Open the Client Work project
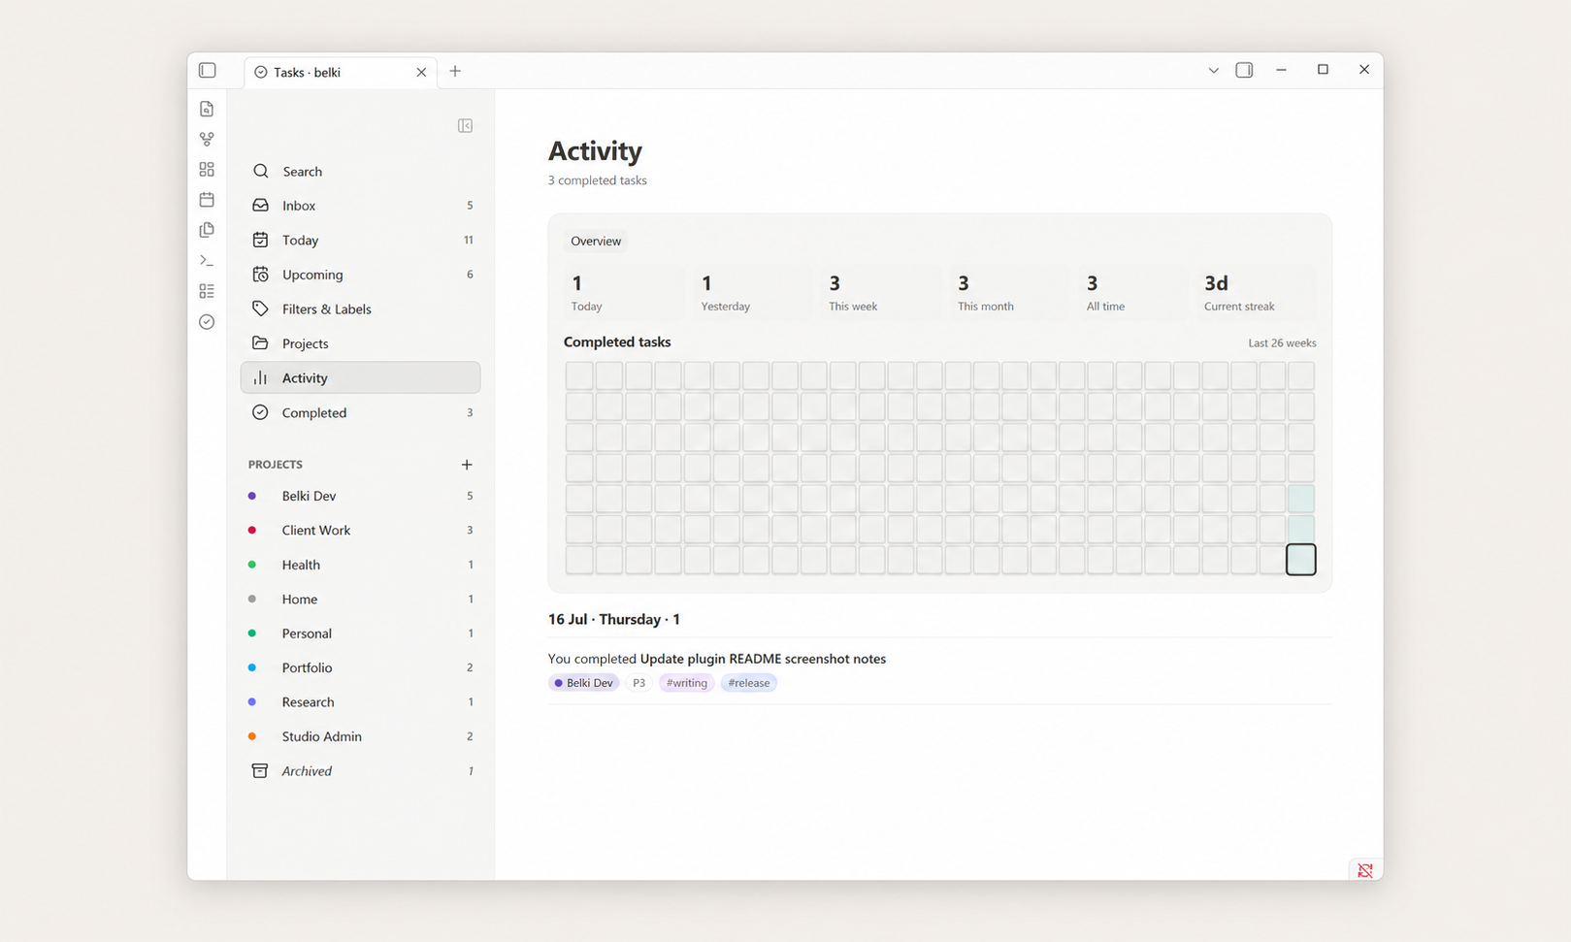Screen dimensions: 1571x942 [x=360, y=530]
